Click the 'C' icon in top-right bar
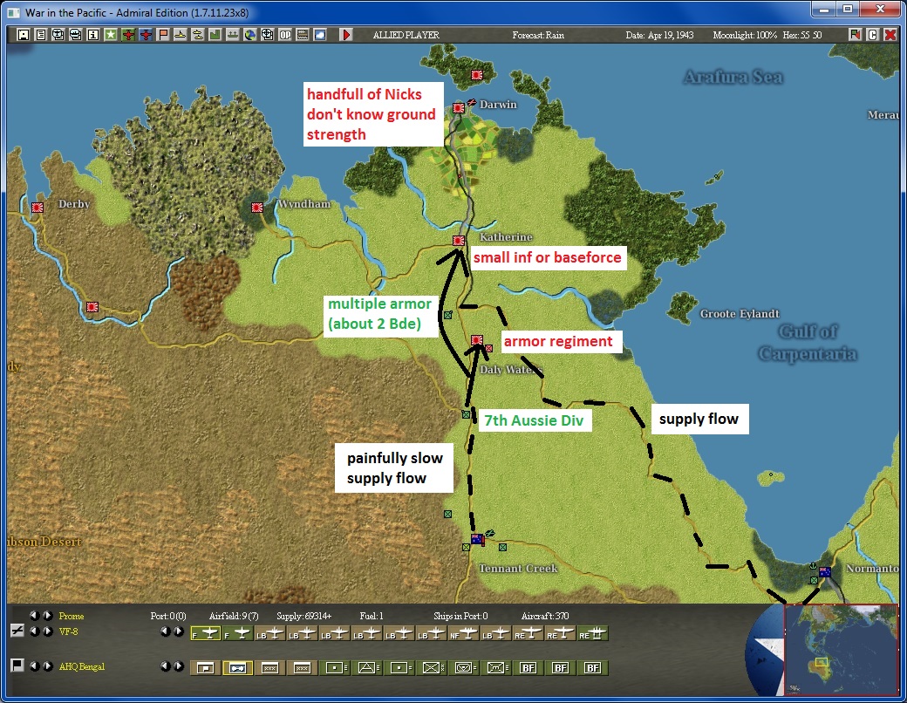 pos(872,35)
